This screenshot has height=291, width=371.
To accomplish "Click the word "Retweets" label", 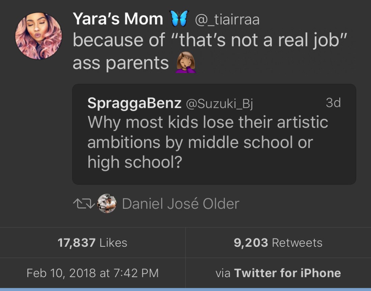I will click(x=297, y=243).
